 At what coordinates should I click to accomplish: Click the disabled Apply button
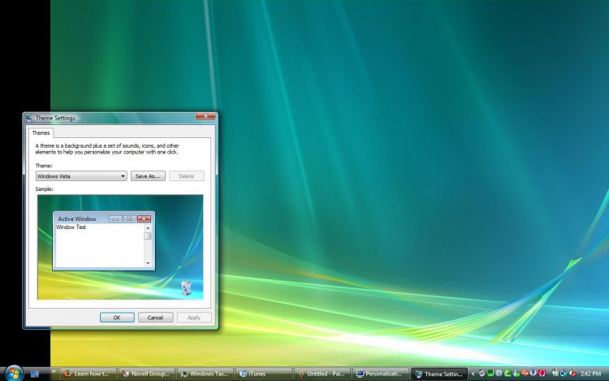coord(194,318)
